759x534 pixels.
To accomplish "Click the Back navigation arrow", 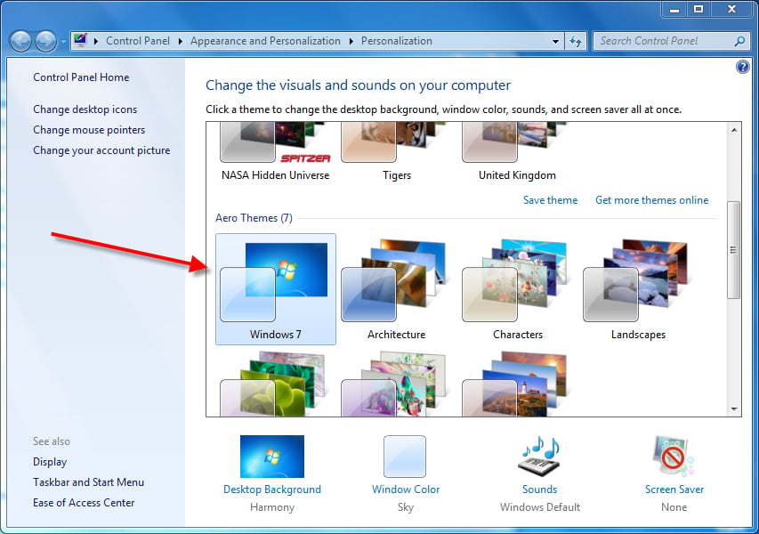I will point(20,41).
